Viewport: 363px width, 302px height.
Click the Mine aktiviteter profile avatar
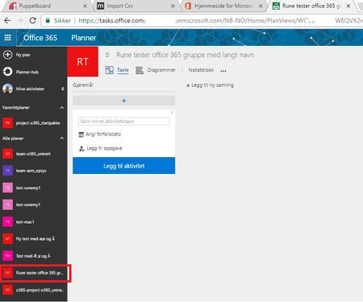point(7,89)
